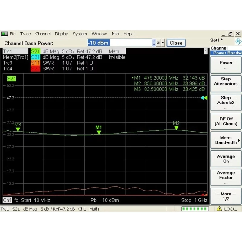This screenshot has height=242, width=242.
Task: Click the Power softkey
Action: pyautogui.click(x=226, y=65)
